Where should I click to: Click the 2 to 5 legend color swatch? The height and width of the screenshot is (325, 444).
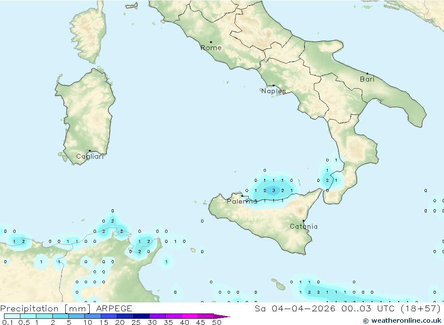click(x=60, y=316)
